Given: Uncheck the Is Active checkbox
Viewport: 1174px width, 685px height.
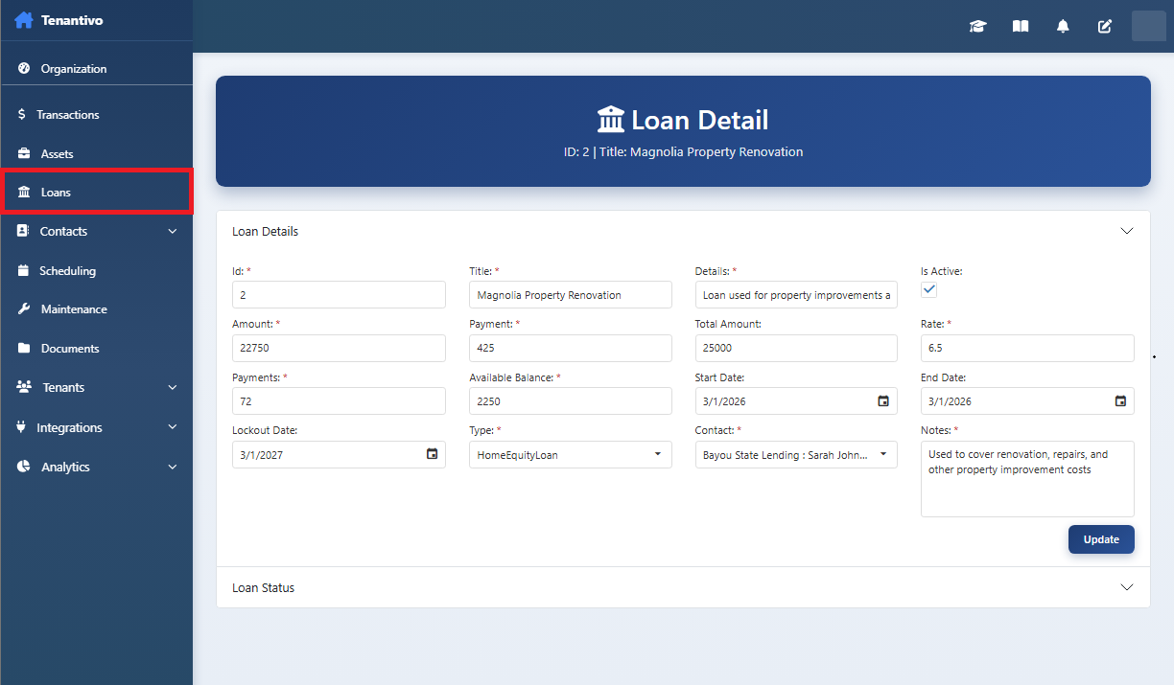Looking at the screenshot, I should pos(928,290).
